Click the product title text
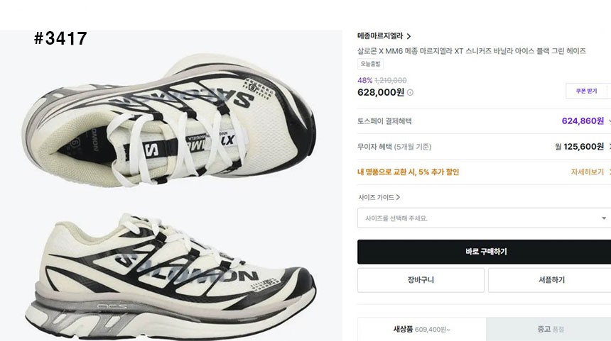Viewport: 611px width, 341px height. click(471, 51)
